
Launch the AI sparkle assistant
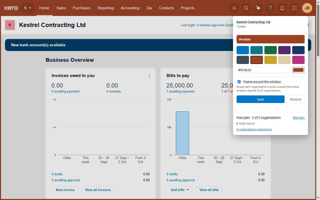[258, 8]
